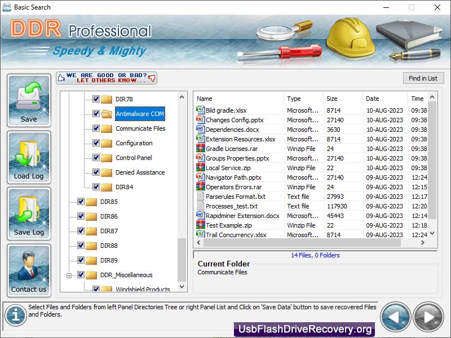Select the Denied Assistance folder in tree
Screen dimensions: 451x338
pyautogui.click(x=140, y=172)
